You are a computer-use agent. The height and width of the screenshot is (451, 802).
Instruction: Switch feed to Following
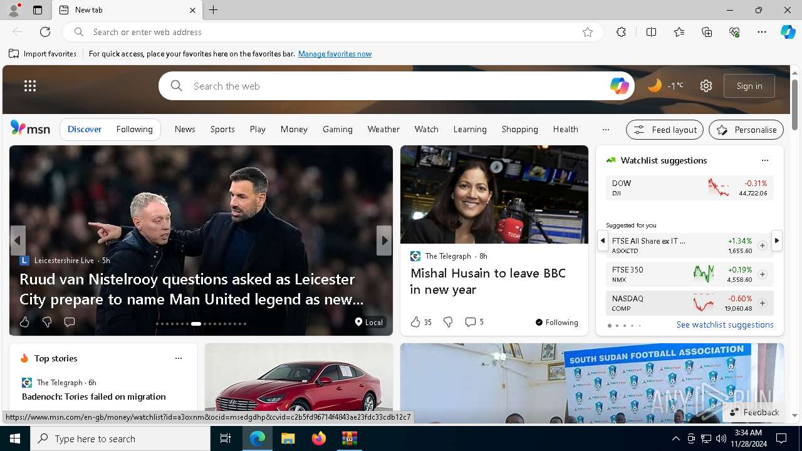tap(134, 129)
